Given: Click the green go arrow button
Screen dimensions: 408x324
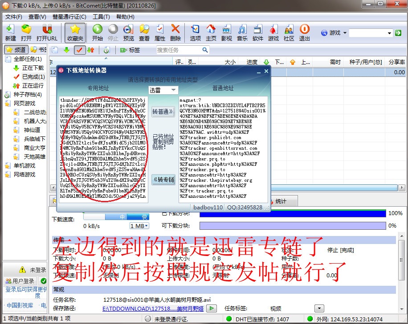Looking at the screenshot, I should point(398,33).
